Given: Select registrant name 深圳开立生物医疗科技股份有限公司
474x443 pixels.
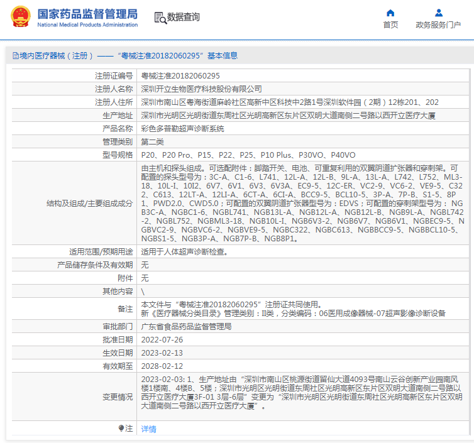Looking at the screenshot, I should pos(201,89).
